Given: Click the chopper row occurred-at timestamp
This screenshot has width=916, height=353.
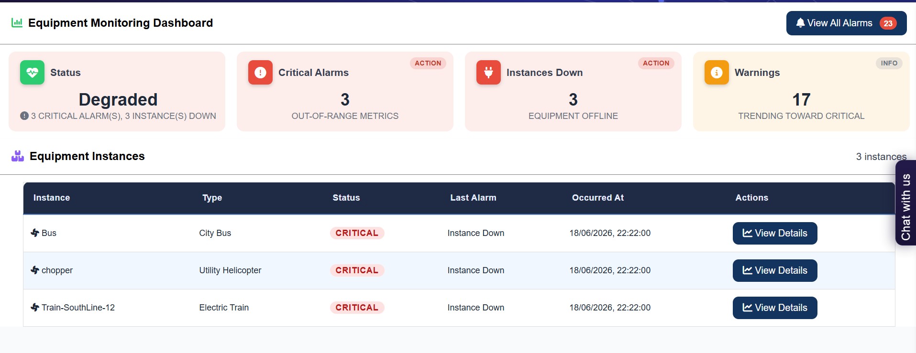Looking at the screenshot, I should coord(610,270).
